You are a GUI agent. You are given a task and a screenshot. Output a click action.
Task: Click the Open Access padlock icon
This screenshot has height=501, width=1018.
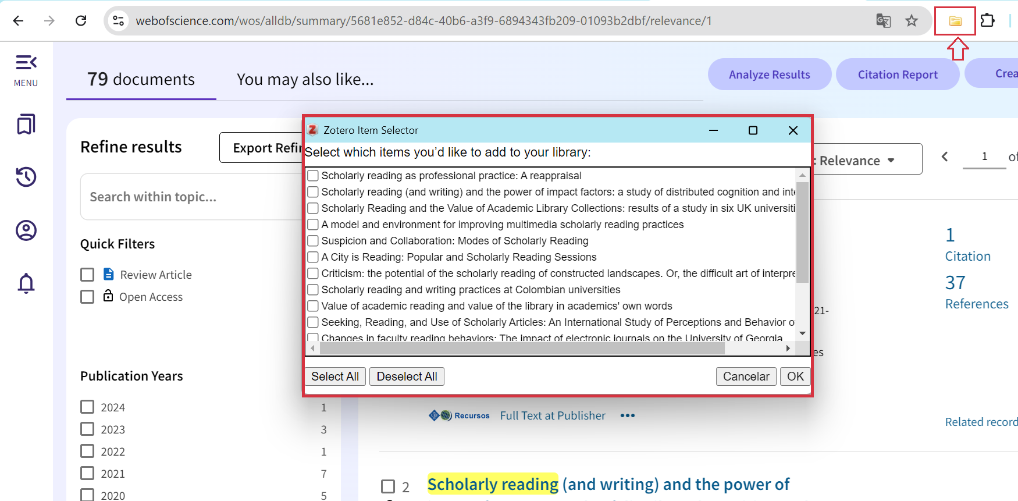(108, 296)
